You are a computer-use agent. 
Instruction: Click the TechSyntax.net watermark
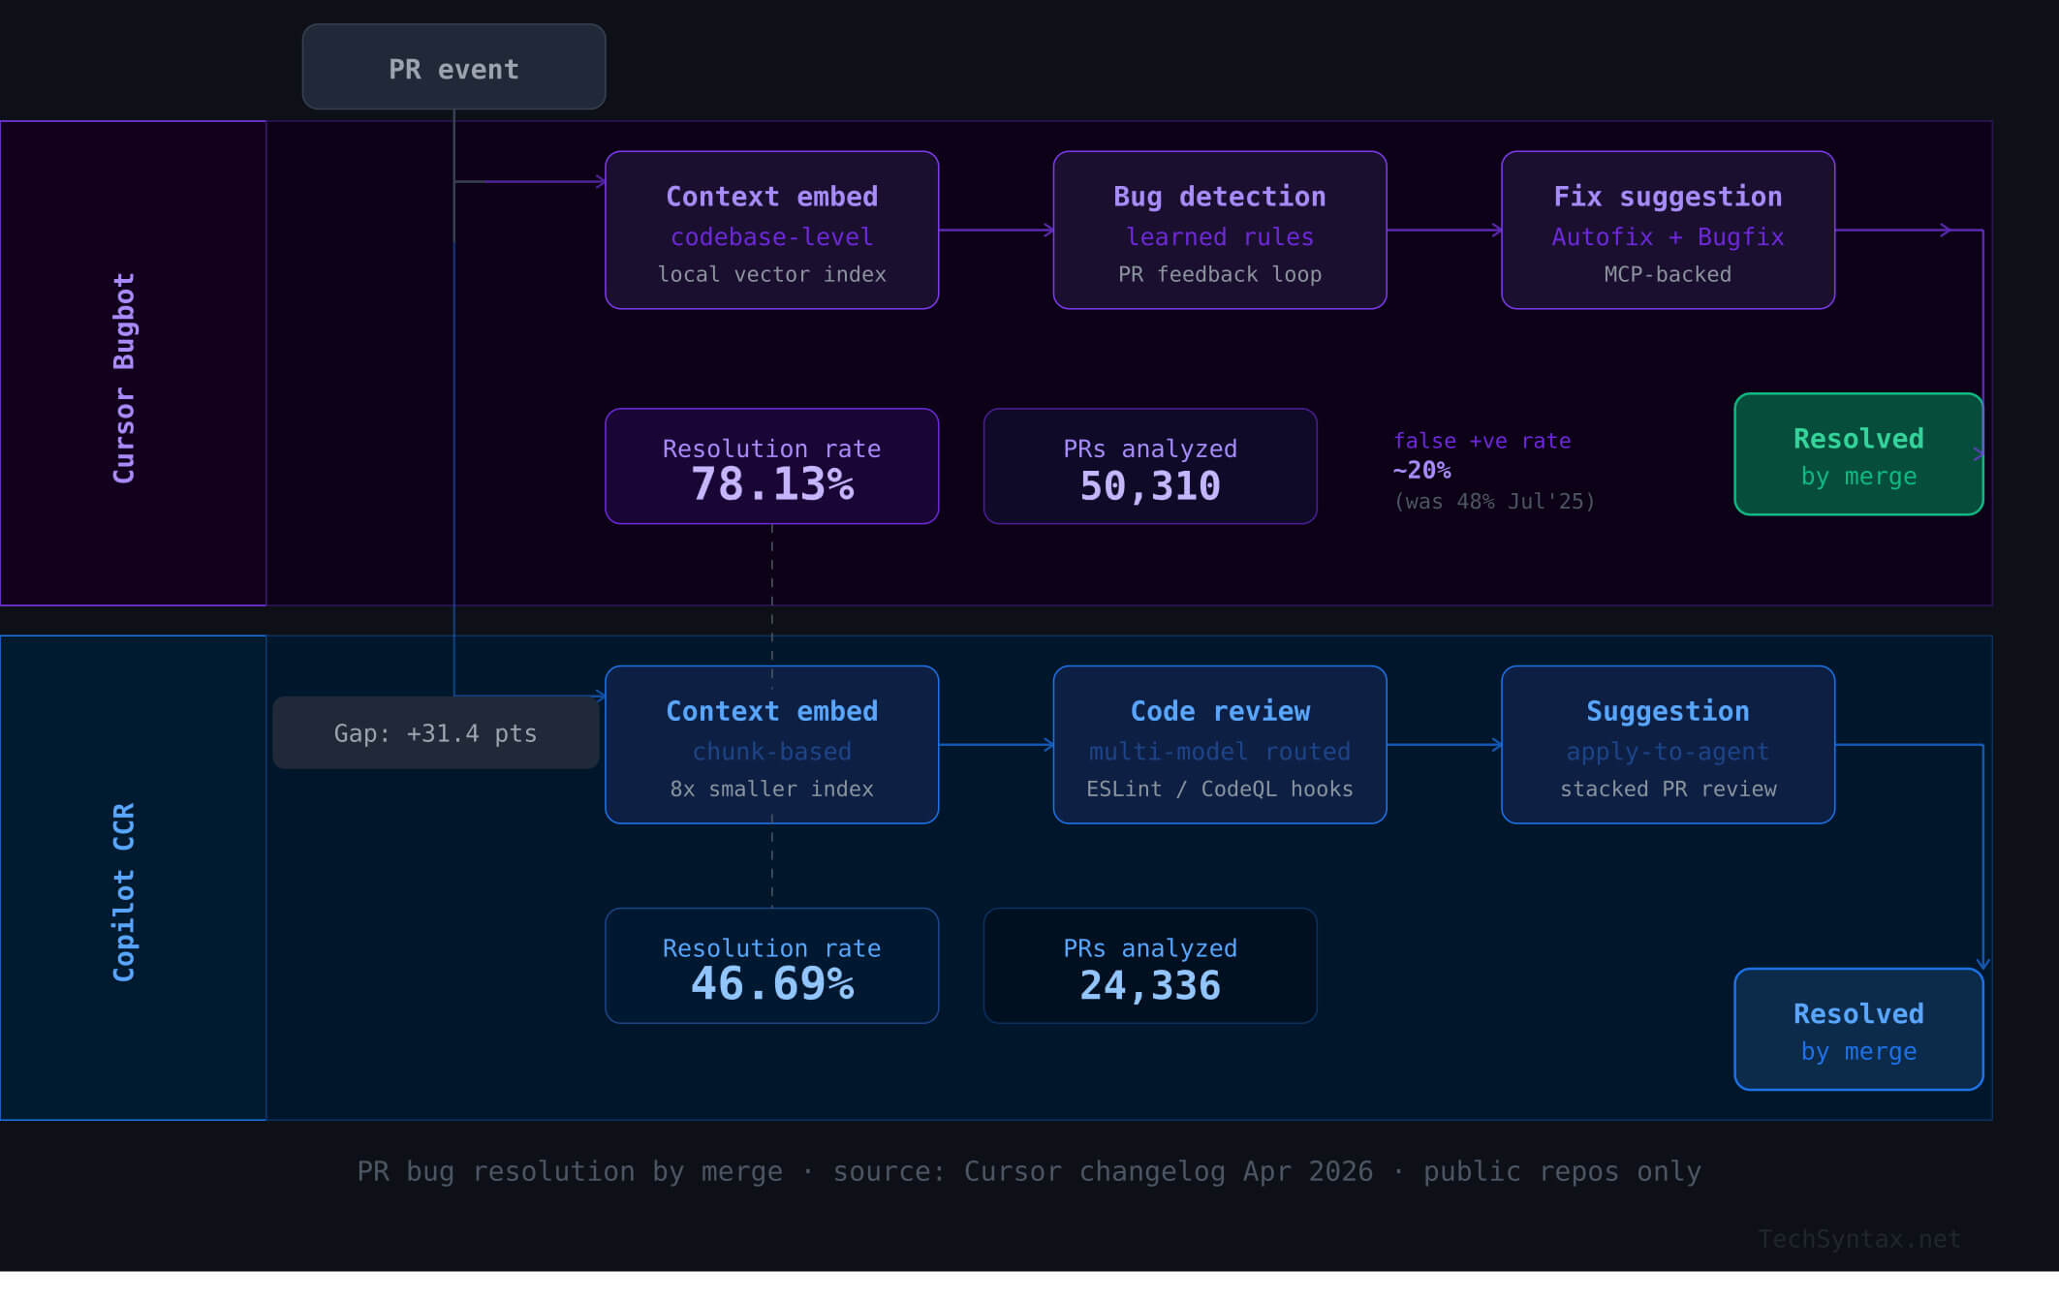[x=1858, y=1239]
